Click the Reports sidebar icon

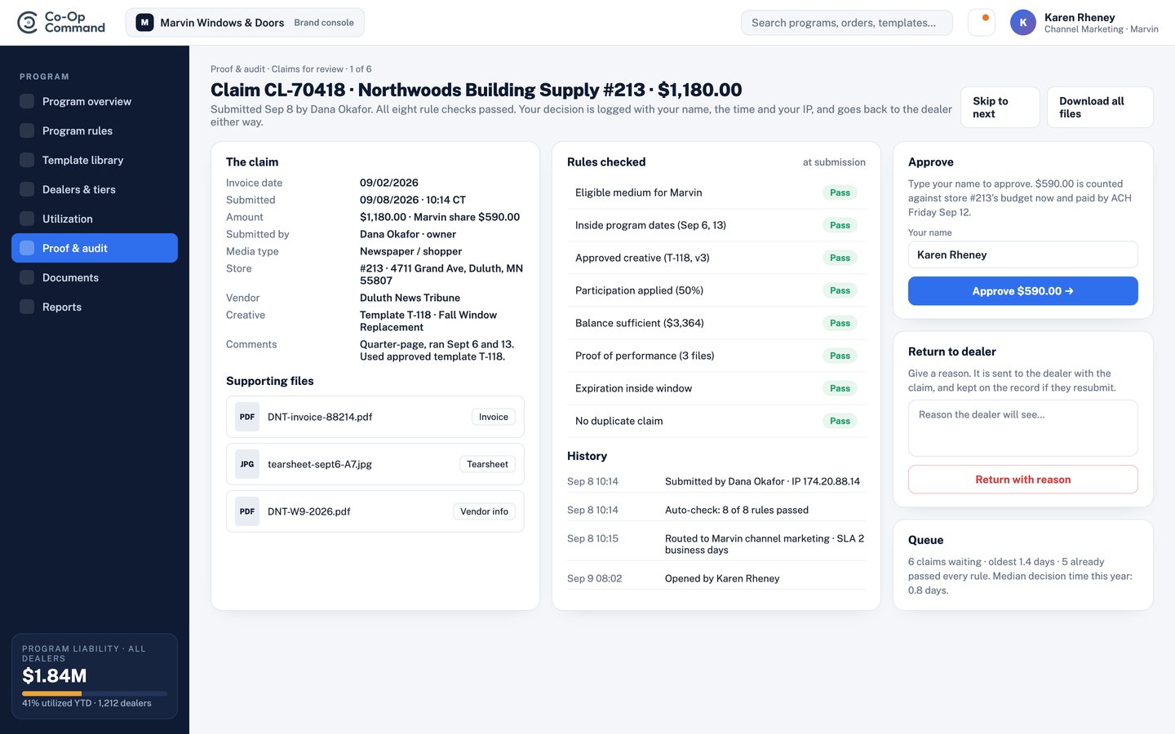click(27, 307)
